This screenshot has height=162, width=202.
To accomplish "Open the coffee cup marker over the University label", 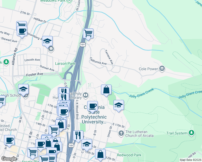I will 93,106.
